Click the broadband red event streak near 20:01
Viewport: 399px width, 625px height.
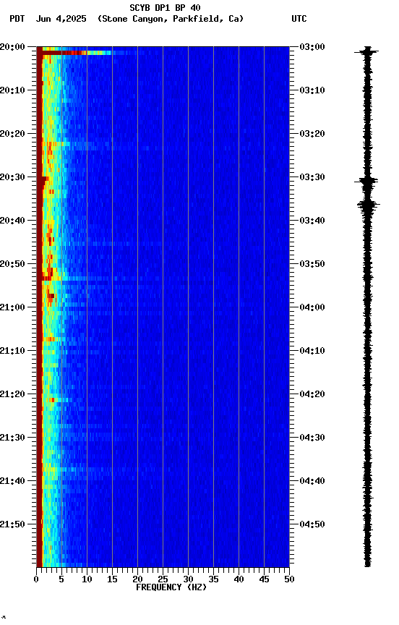[x=76, y=53]
